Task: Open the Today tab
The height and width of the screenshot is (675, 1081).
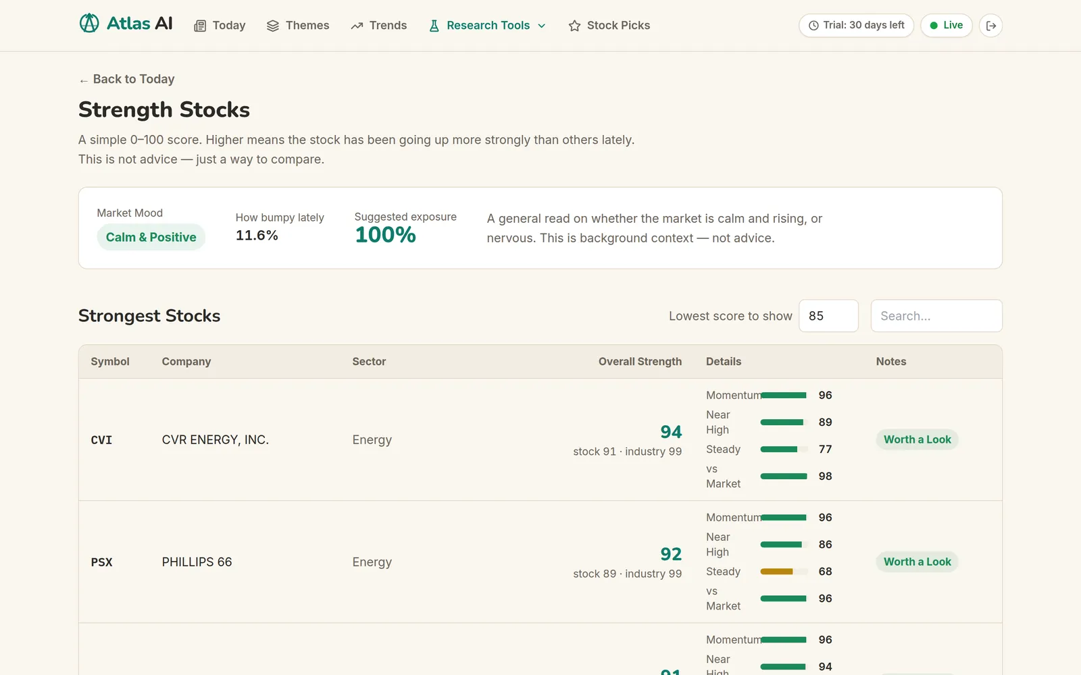Action: tap(220, 26)
